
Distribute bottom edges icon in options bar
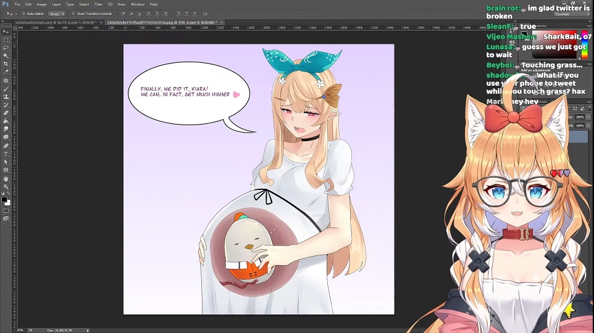point(195,14)
